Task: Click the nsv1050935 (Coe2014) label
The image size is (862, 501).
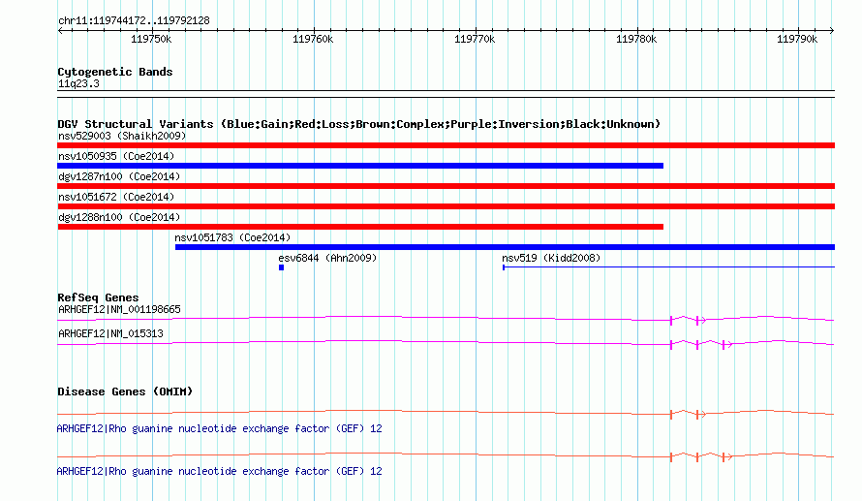Action: [116, 156]
